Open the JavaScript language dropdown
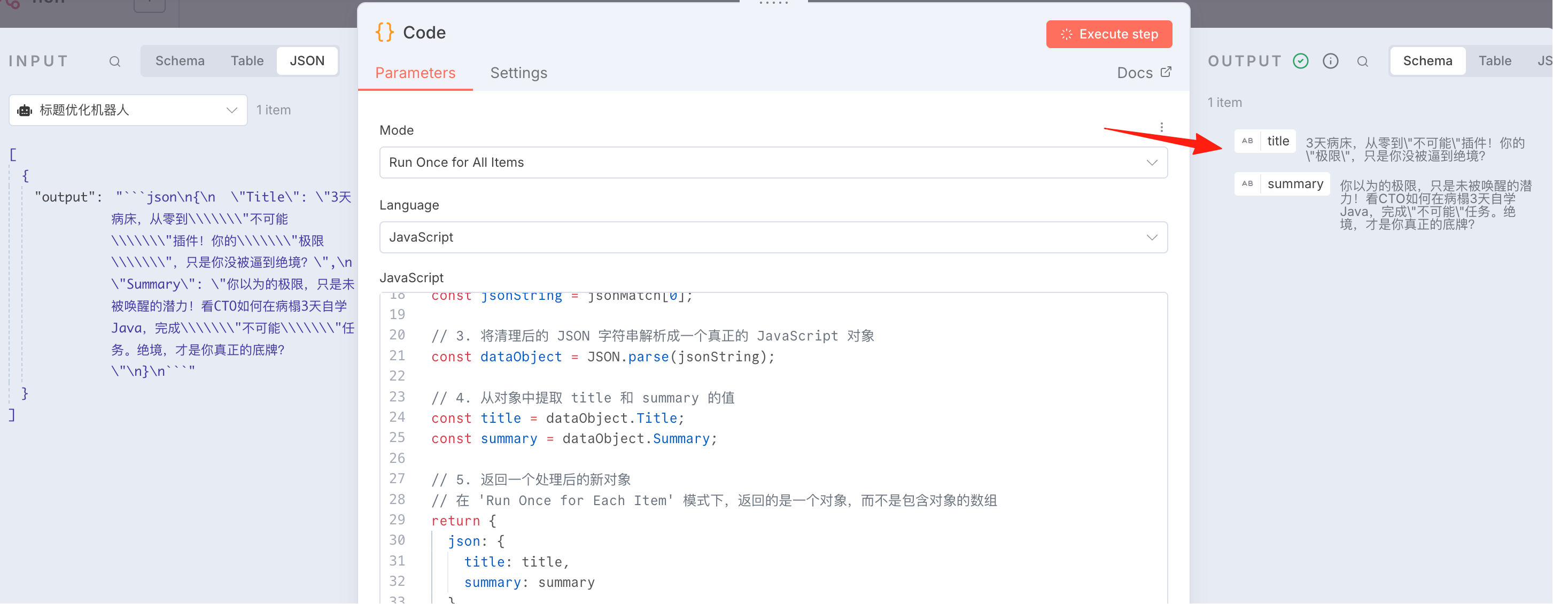Image resolution: width=1553 pixels, height=604 pixels. pos(773,237)
